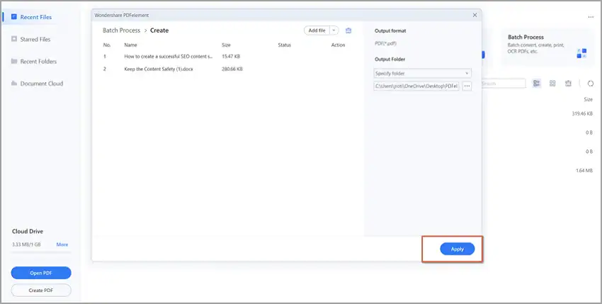Click the Open PDF button
The image size is (602, 304).
[x=41, y=273]
